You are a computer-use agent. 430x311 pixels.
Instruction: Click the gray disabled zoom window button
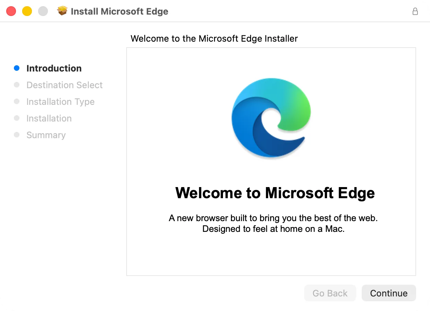43,11
